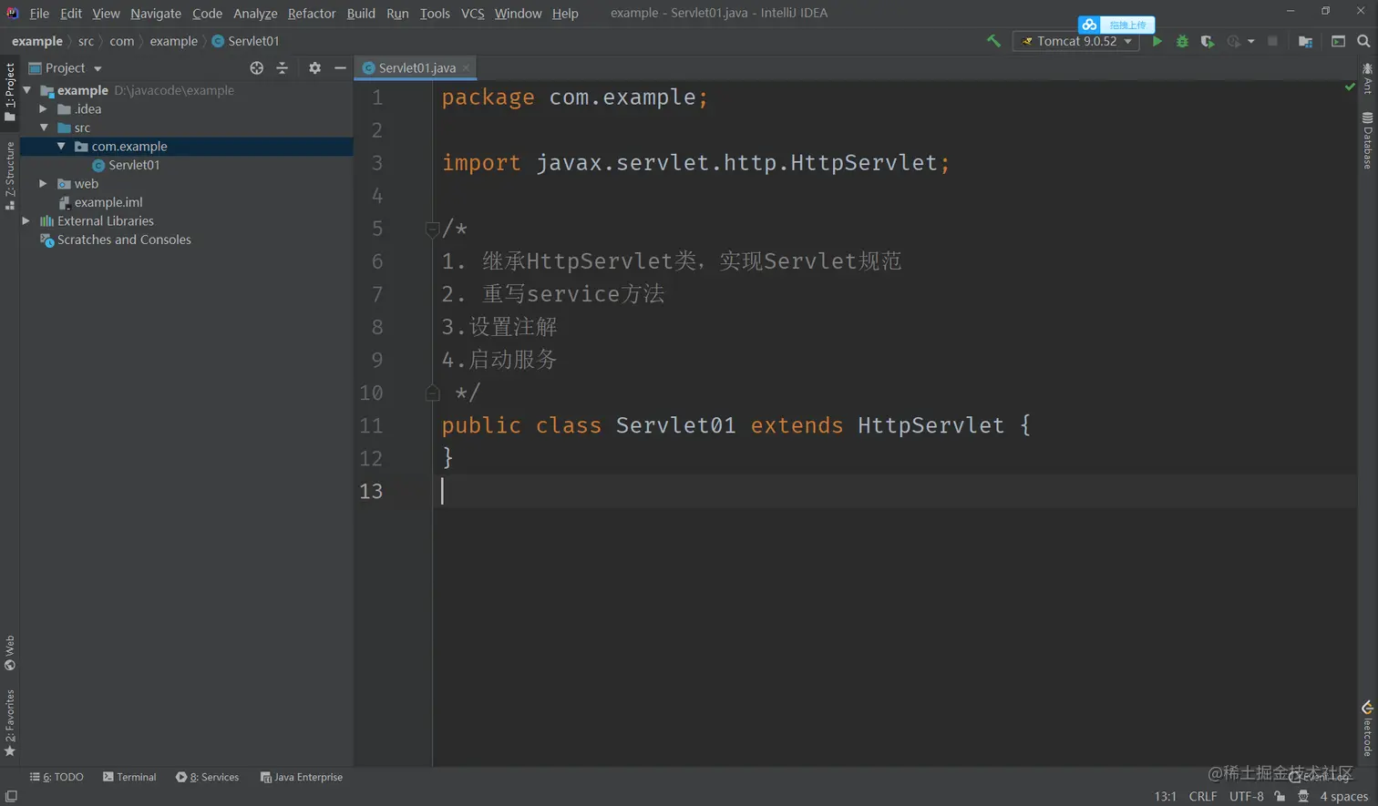
Task: Open Project panel settings gear
Action: point(314,68)
